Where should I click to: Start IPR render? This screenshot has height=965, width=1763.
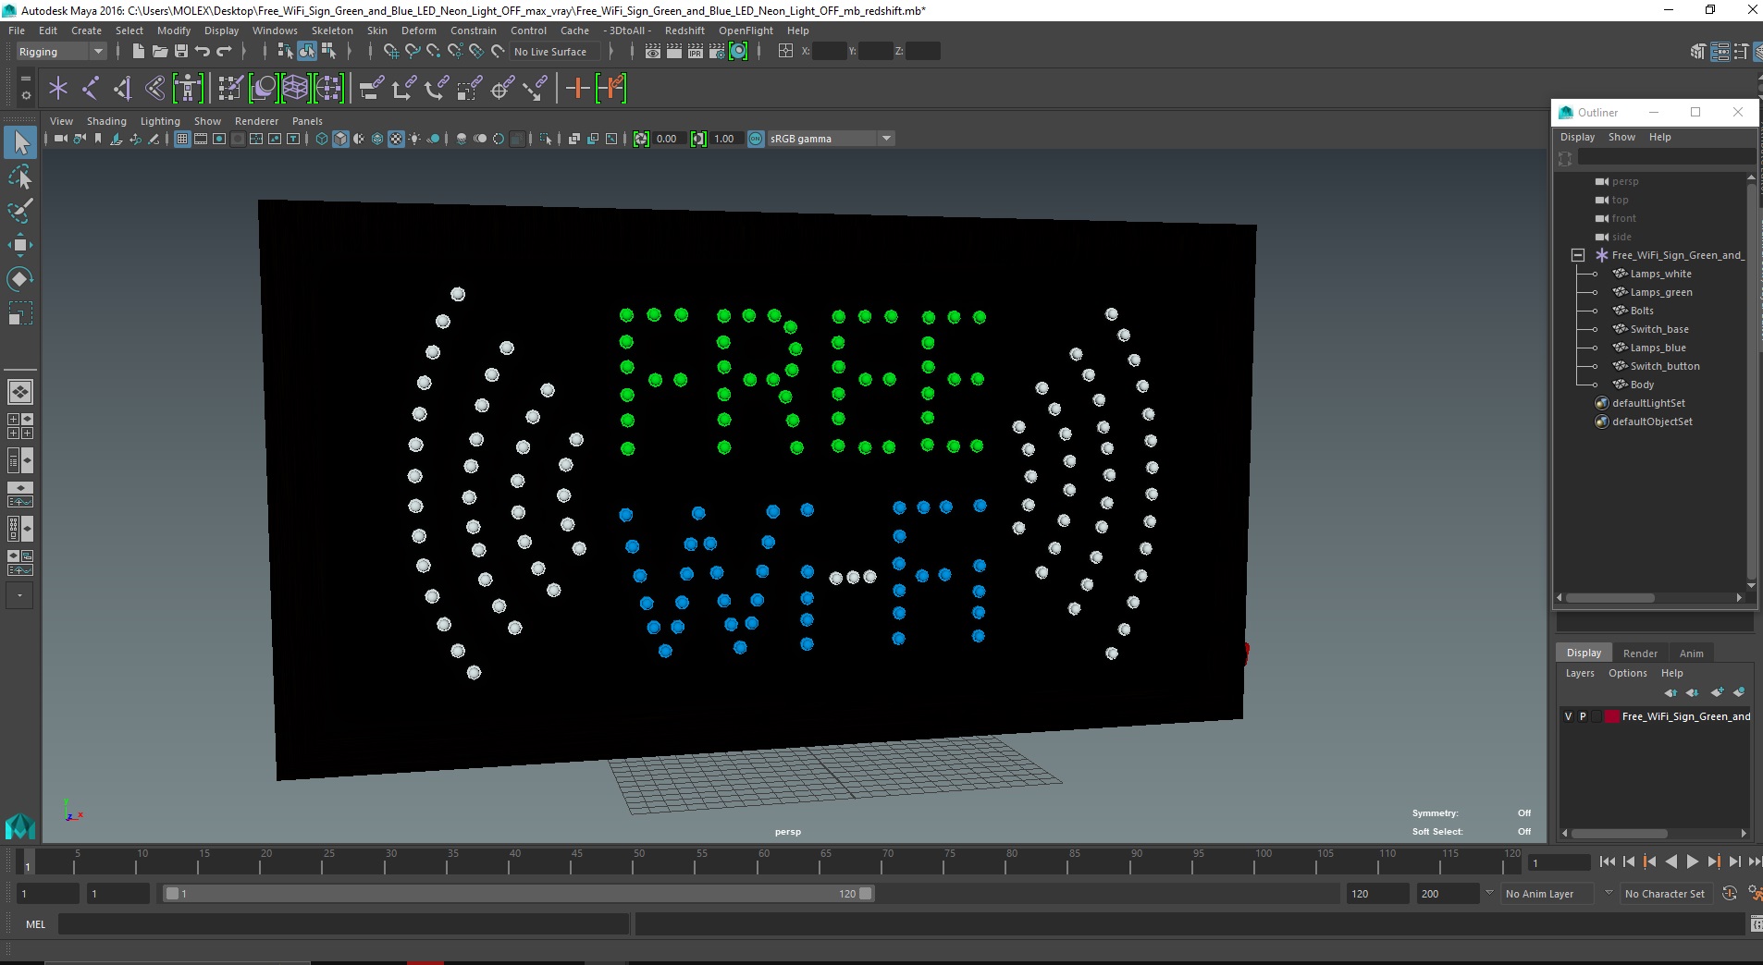click(696, 52)
